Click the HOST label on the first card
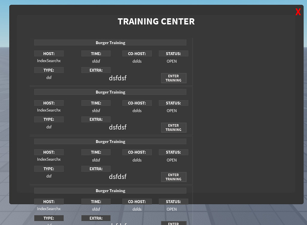 pos(49,53)
